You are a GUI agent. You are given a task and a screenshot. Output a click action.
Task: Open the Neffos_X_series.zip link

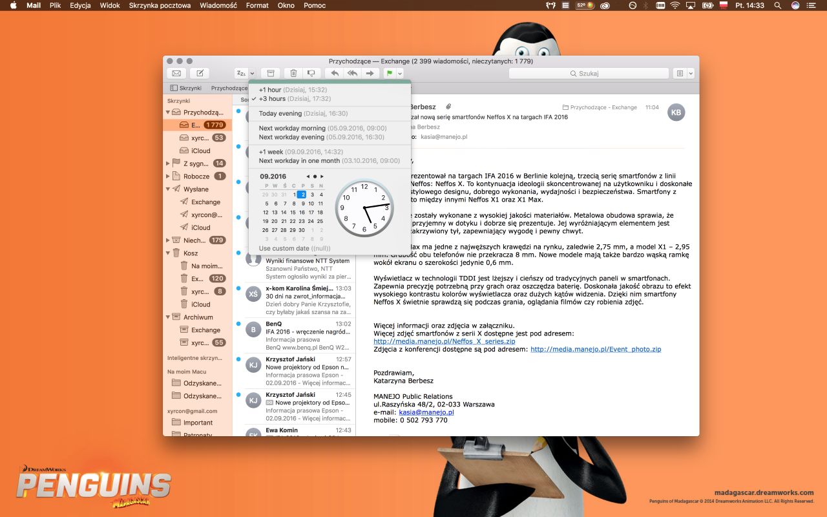pos(445,341)
